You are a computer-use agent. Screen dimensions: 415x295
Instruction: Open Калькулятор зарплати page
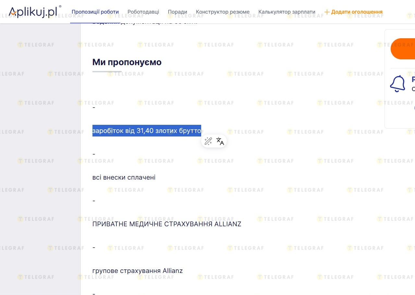[287, 12]
